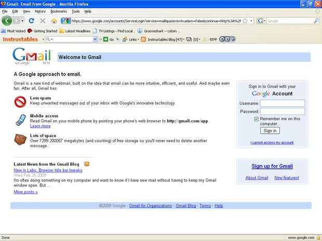Click into the Password field

(283, 111)
